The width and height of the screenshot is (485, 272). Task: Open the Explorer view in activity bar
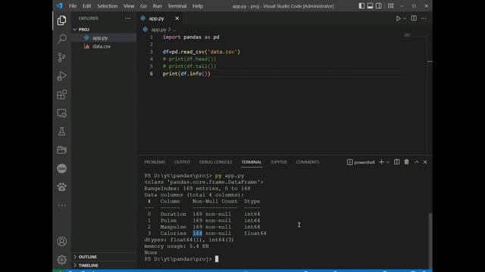pos(61,20)
